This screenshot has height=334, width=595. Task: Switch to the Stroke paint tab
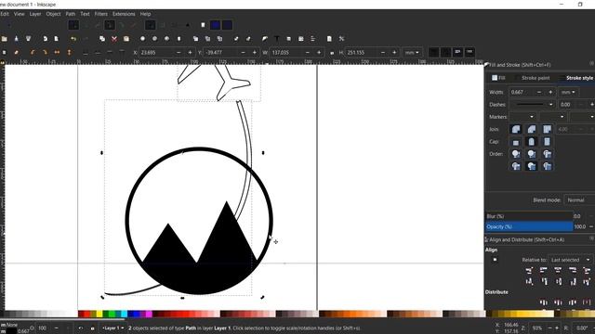pos(535,78)
